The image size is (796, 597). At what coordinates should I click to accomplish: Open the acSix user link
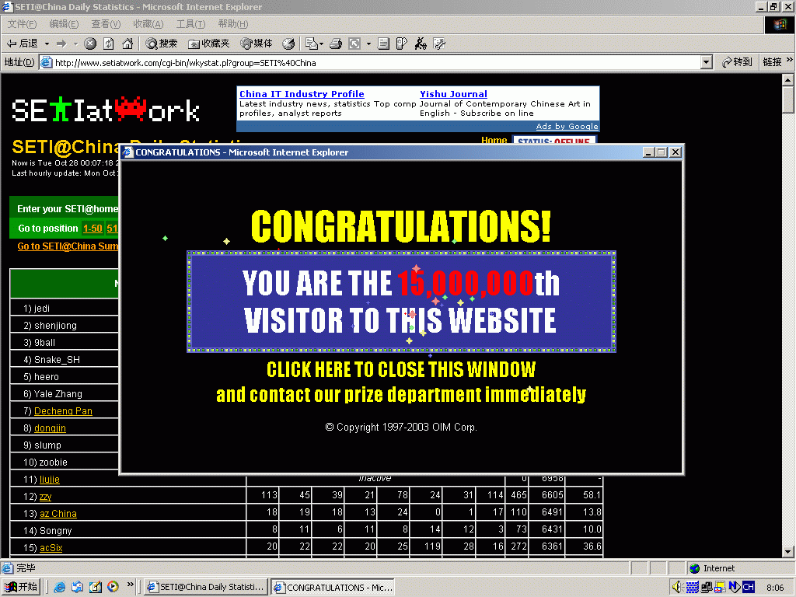coord(51,548)
